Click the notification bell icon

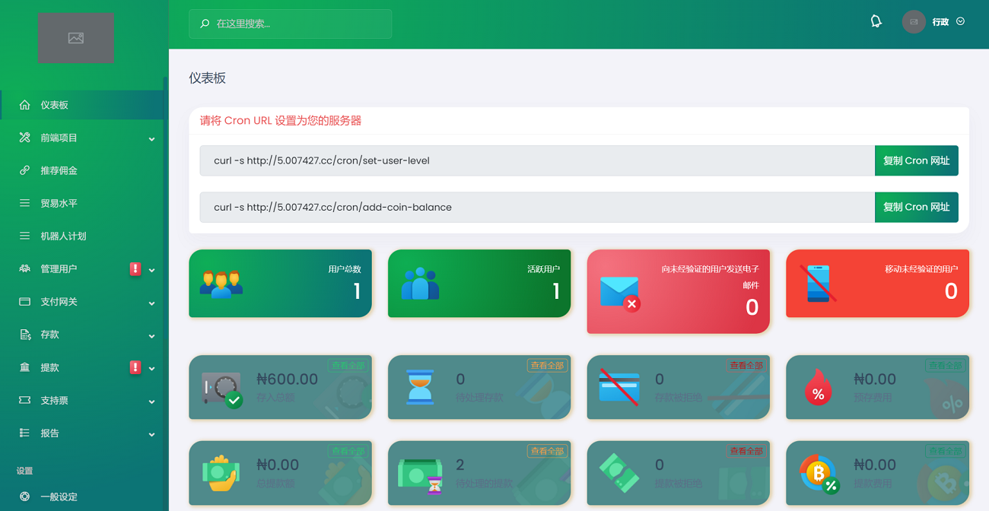(x=876, y=21)
